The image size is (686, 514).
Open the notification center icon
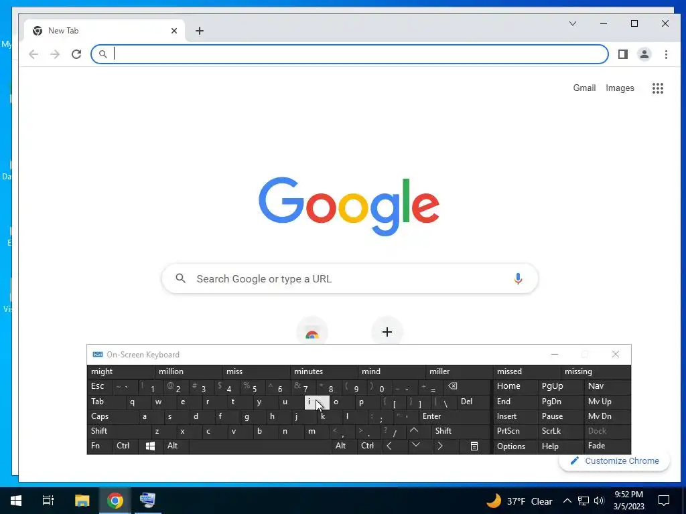click(x=664, y=501)
